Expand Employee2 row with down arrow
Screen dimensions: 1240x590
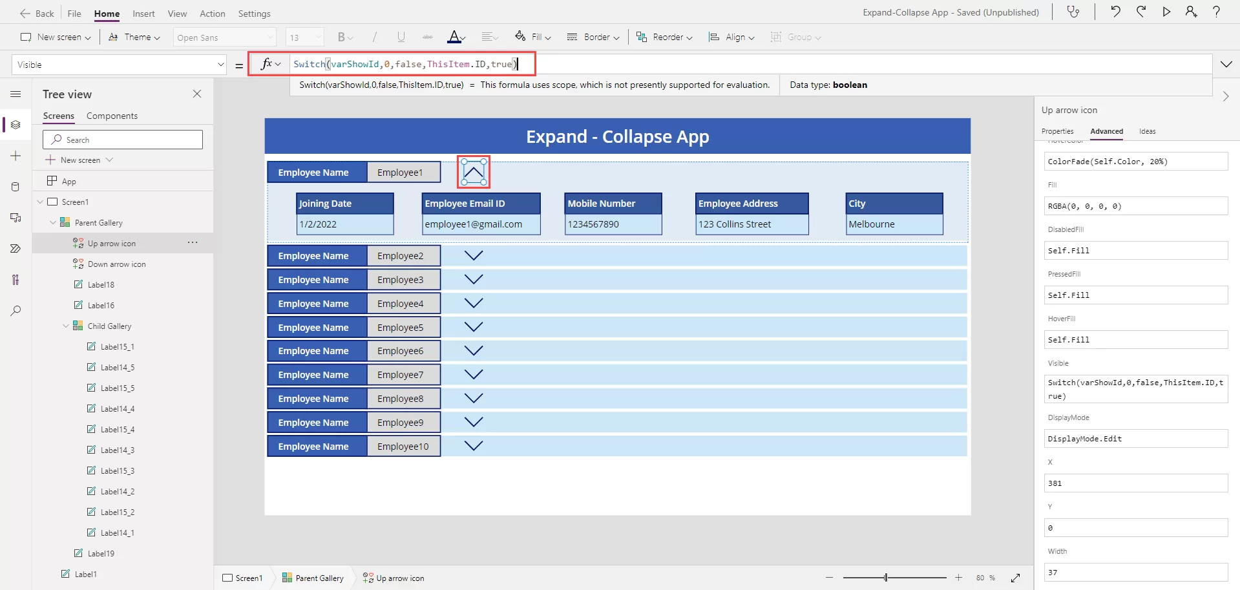[x=474, y=256]
